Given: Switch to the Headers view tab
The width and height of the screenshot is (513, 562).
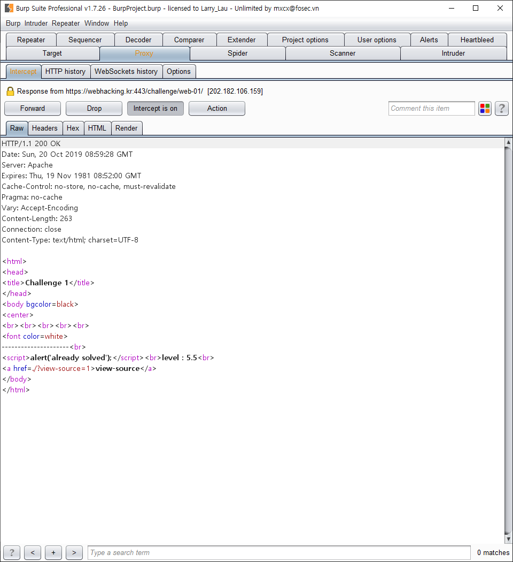Looking at the screenshot, I should [x=45, y=128].
